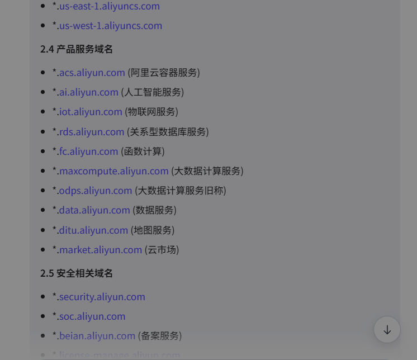Click the text (云市场)
Image resolution: width=417 pixels, height=360 pixels.
(162, 250)
